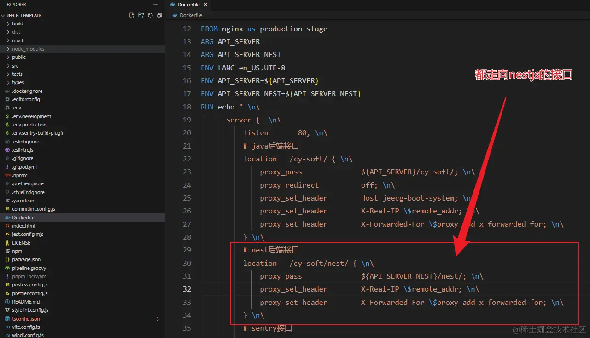Open the .gitpod.yml file
Viewport: 590px width, 338px height.
tap(82, 167)
